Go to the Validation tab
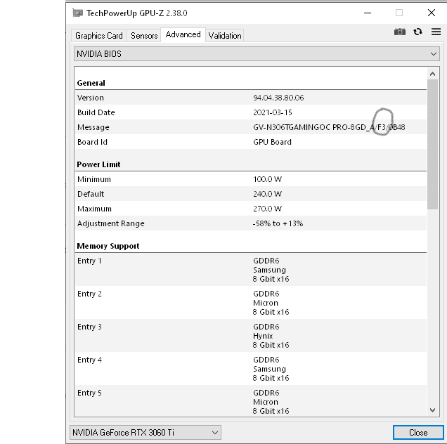 (x=225, y=36)
